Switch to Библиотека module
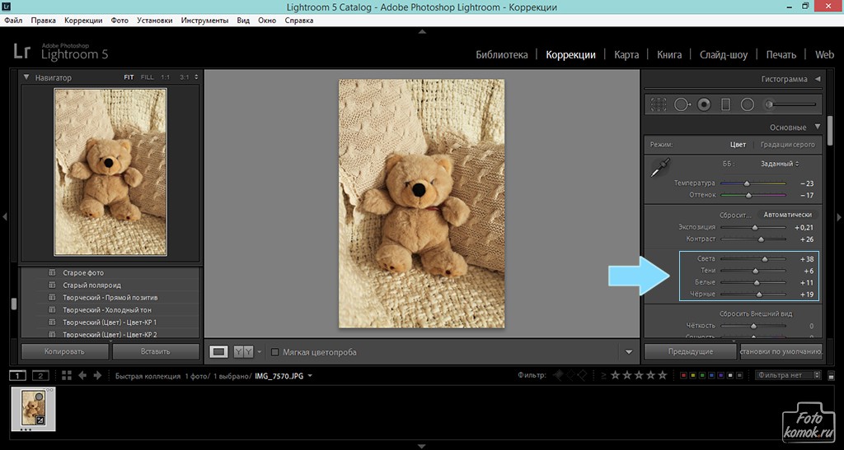Image resolution: width=844 pixels, height=450 pixels. tap(502, 55)
